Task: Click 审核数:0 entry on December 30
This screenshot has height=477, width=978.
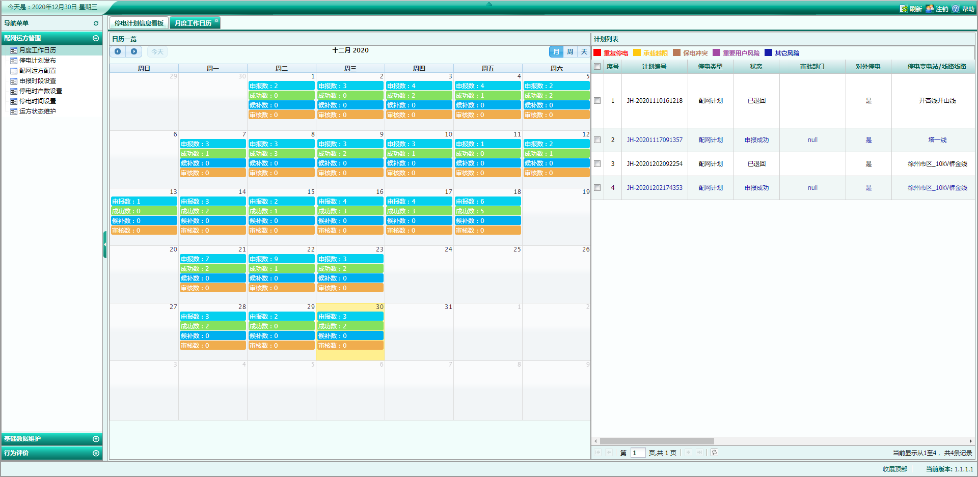Action: pos(350,346)
